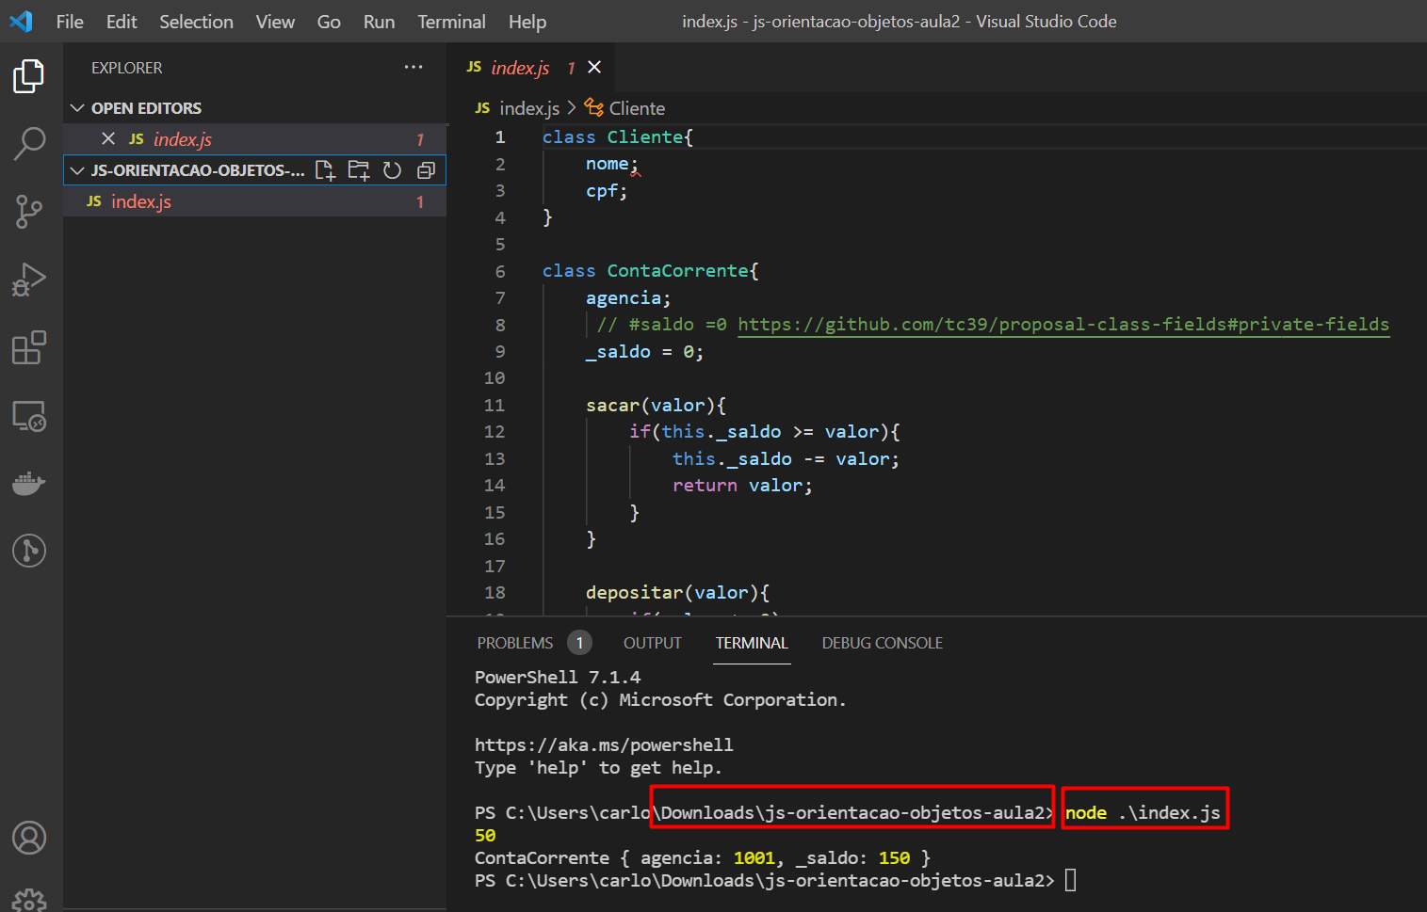This screenshot has width=1427, height=912.
Task: Open the Git Graph icon in activity bar
Action: [x=29, y=551]
